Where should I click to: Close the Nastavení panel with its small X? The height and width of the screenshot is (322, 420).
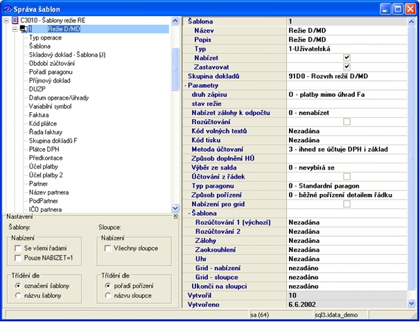click(175, 215)
